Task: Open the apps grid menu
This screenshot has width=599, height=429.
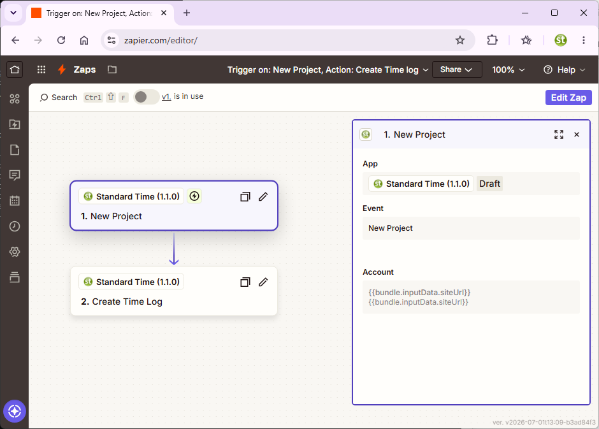Action: point(41,69)
